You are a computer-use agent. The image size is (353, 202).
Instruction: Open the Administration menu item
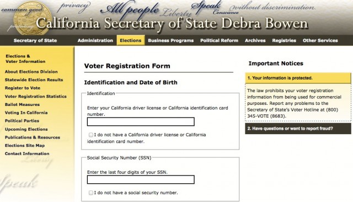[95, 40]
